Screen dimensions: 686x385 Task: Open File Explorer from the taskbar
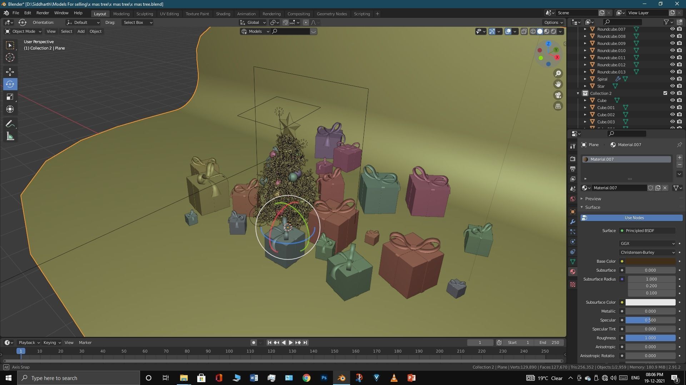(184, 378)
